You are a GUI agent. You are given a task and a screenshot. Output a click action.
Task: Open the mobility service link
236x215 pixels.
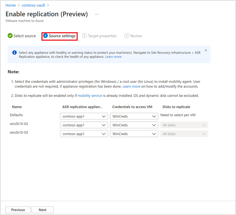[90, 95]
